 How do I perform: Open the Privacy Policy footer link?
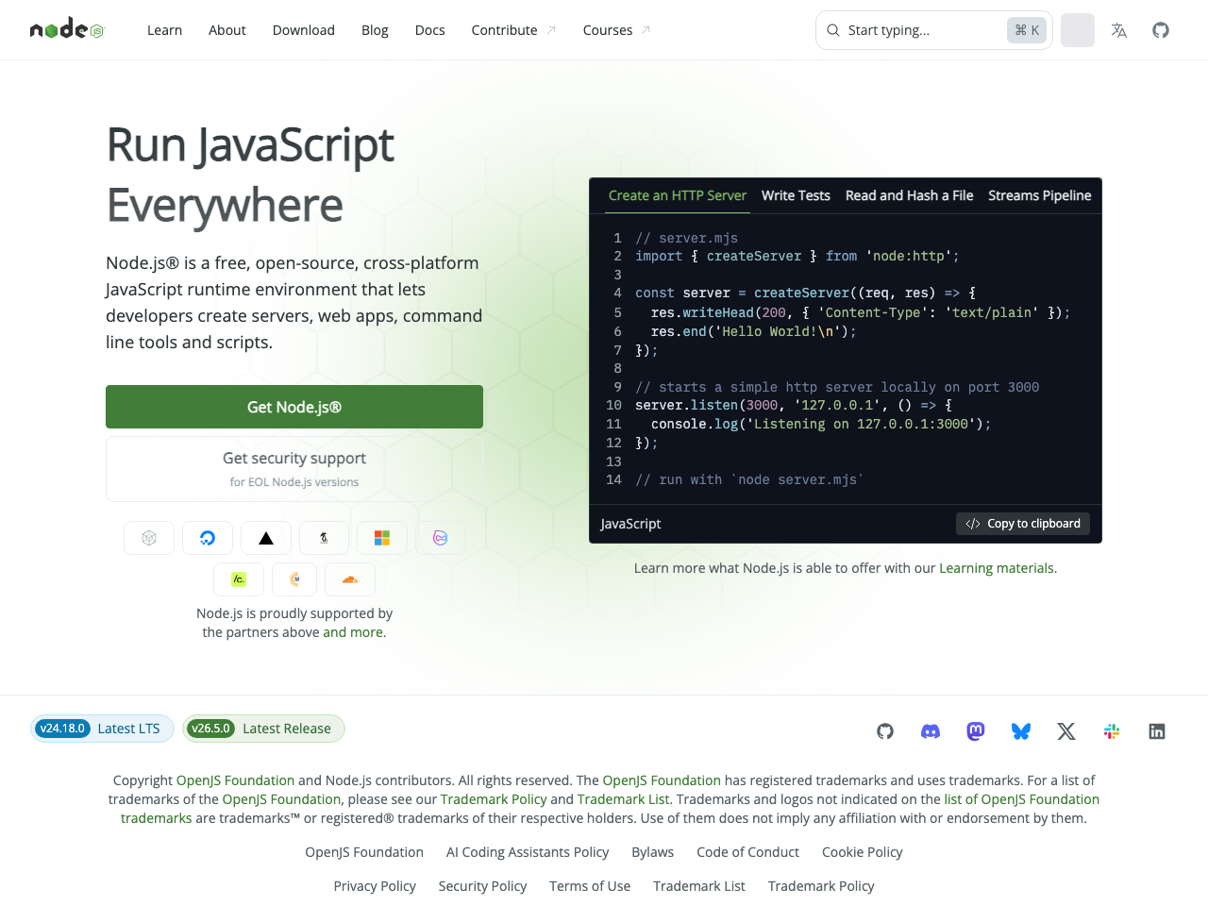(375, 886)
